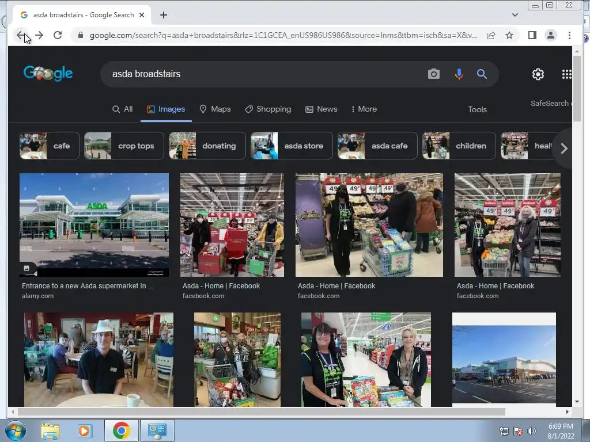
Task: Click the network icon in system tray
Action: [504, 431]
